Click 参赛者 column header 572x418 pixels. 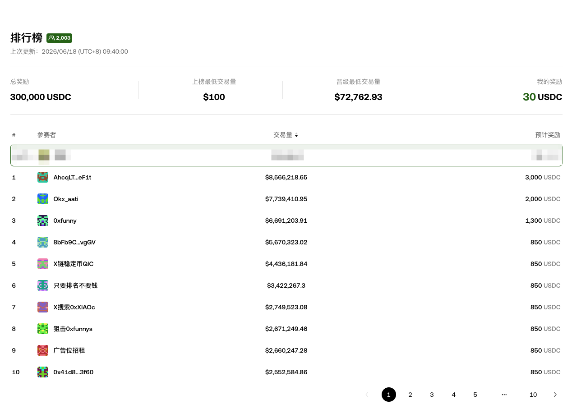point(46,135)
